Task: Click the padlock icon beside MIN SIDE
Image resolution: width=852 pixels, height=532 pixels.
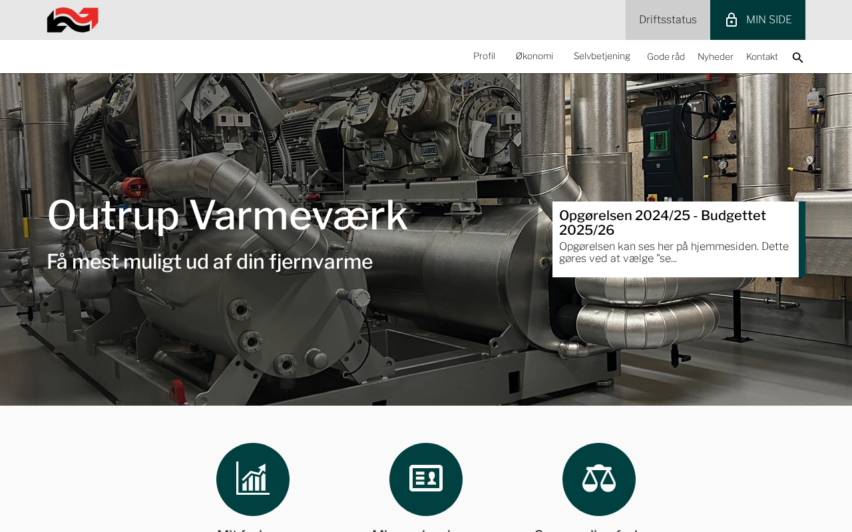Action: click(732, 20)
